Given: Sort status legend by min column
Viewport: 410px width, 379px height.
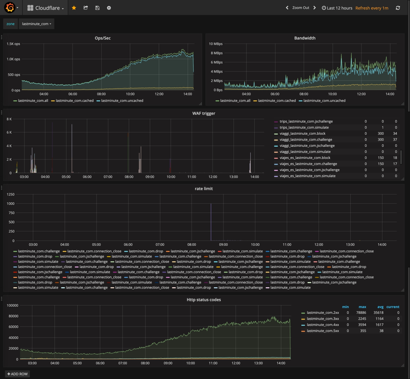Looking at the screenshot, I should [x=345, y=307].
